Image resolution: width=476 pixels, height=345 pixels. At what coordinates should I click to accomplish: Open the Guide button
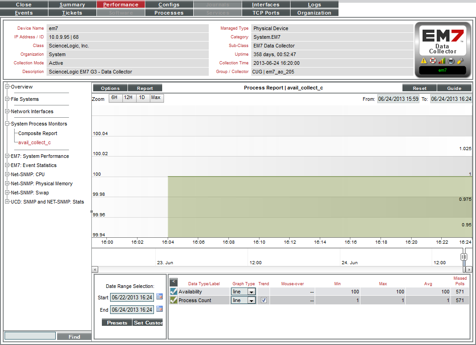point(455,88)
